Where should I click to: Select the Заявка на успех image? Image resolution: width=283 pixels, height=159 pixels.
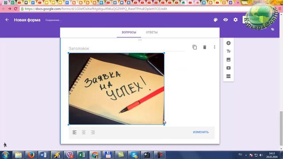pyautogui.click(x=116, y=89)
